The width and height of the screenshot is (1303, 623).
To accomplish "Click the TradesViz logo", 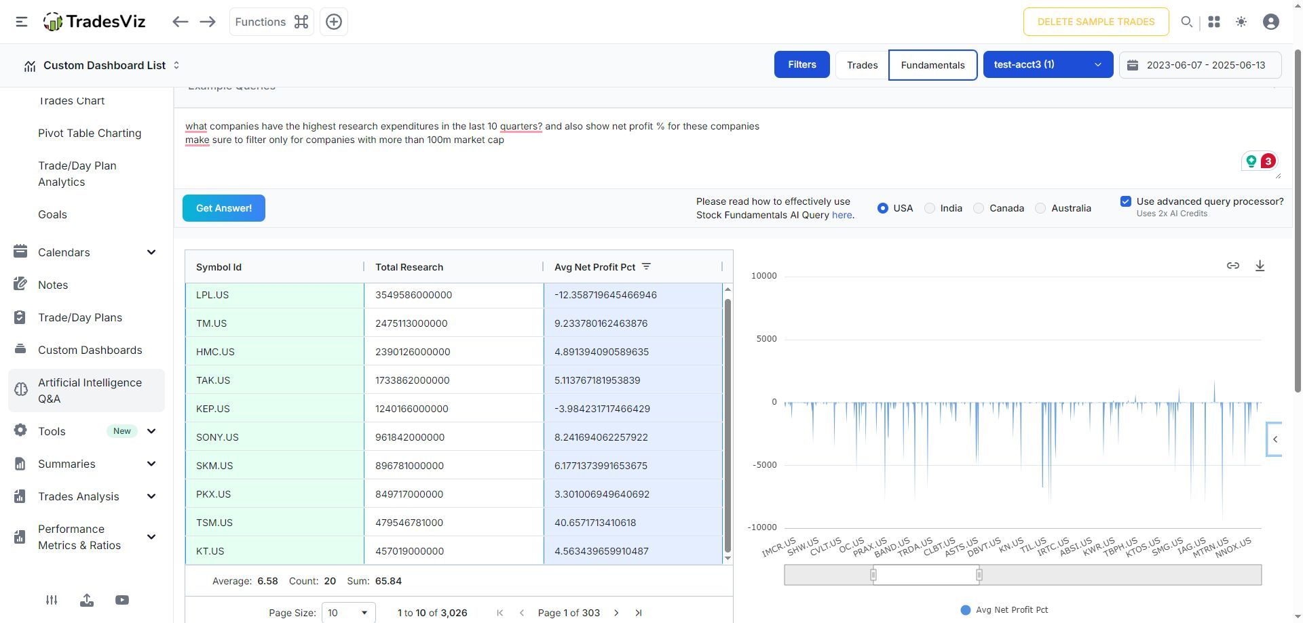I will pyautogui.click(x=94, y=22).
